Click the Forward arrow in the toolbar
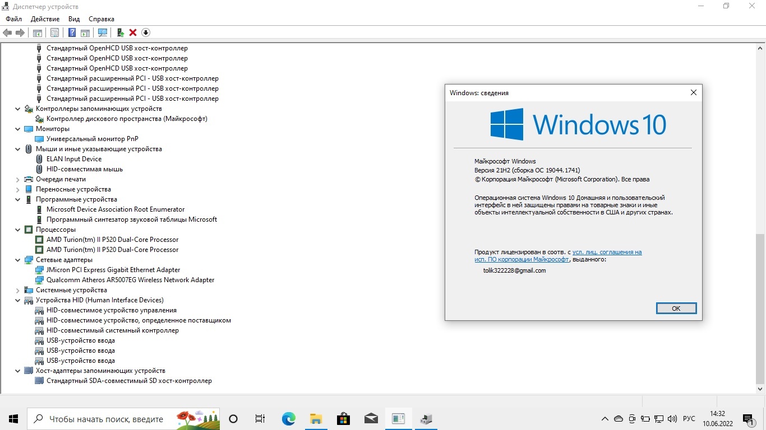 click(20, 32)
